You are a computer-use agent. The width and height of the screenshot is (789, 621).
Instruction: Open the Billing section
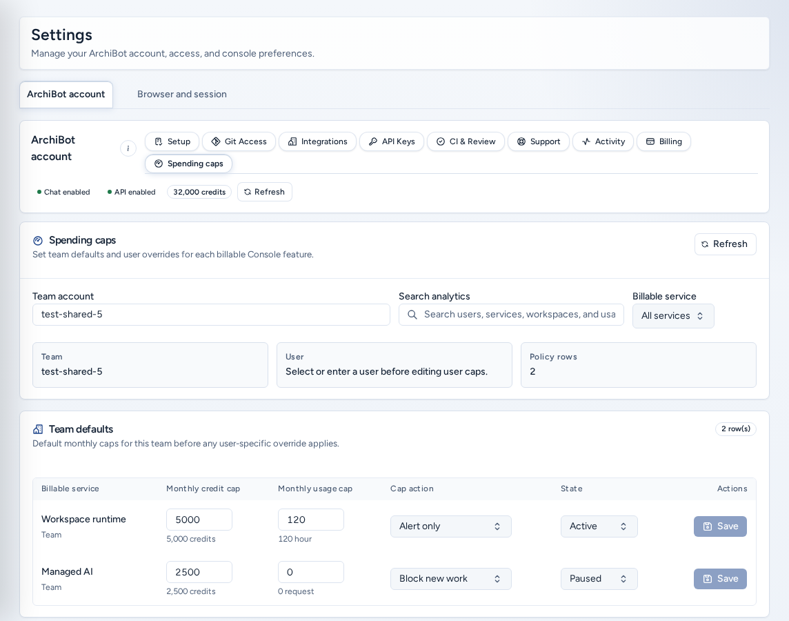pos(663,141)
